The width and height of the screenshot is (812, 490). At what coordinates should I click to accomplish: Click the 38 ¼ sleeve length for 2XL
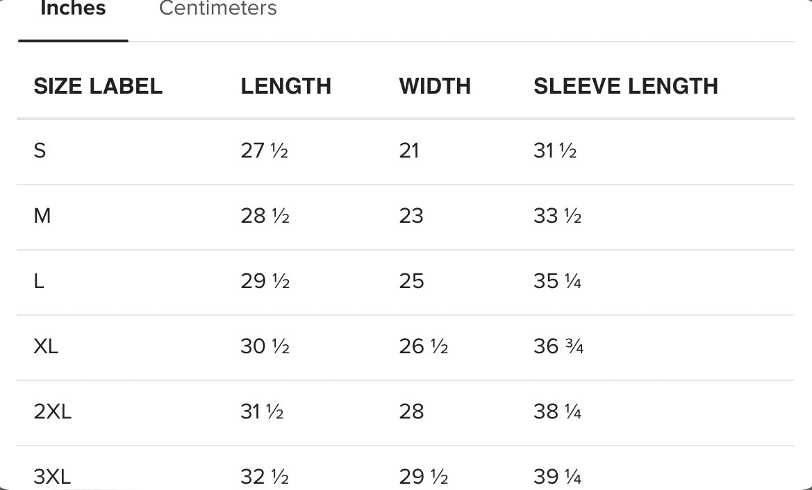tap(557, 412)
